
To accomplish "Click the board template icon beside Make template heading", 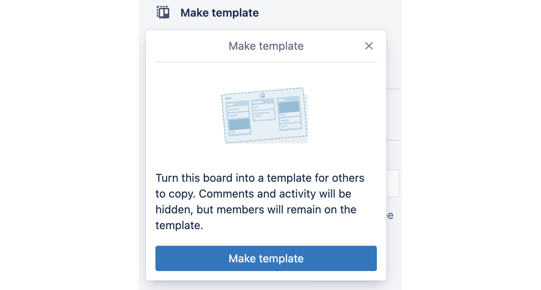I will coord(163,12).
